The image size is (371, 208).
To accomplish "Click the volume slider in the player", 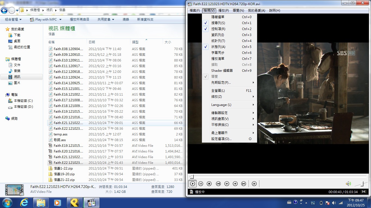I will (x=361, y=184).
